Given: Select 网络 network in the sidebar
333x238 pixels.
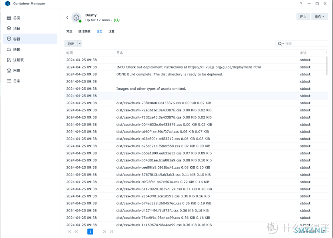Looking at the screenshot, I should (16, 71).
